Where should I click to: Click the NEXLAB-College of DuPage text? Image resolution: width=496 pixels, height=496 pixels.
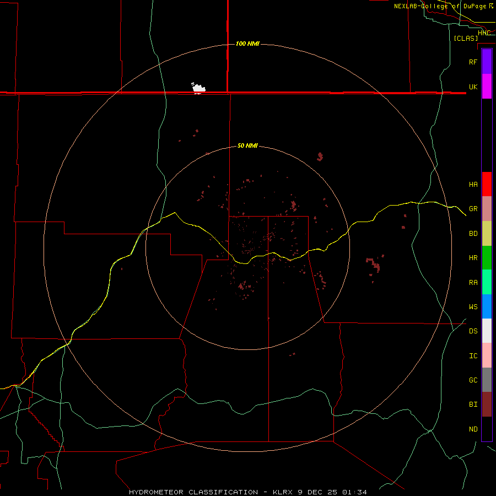[440, 6]
